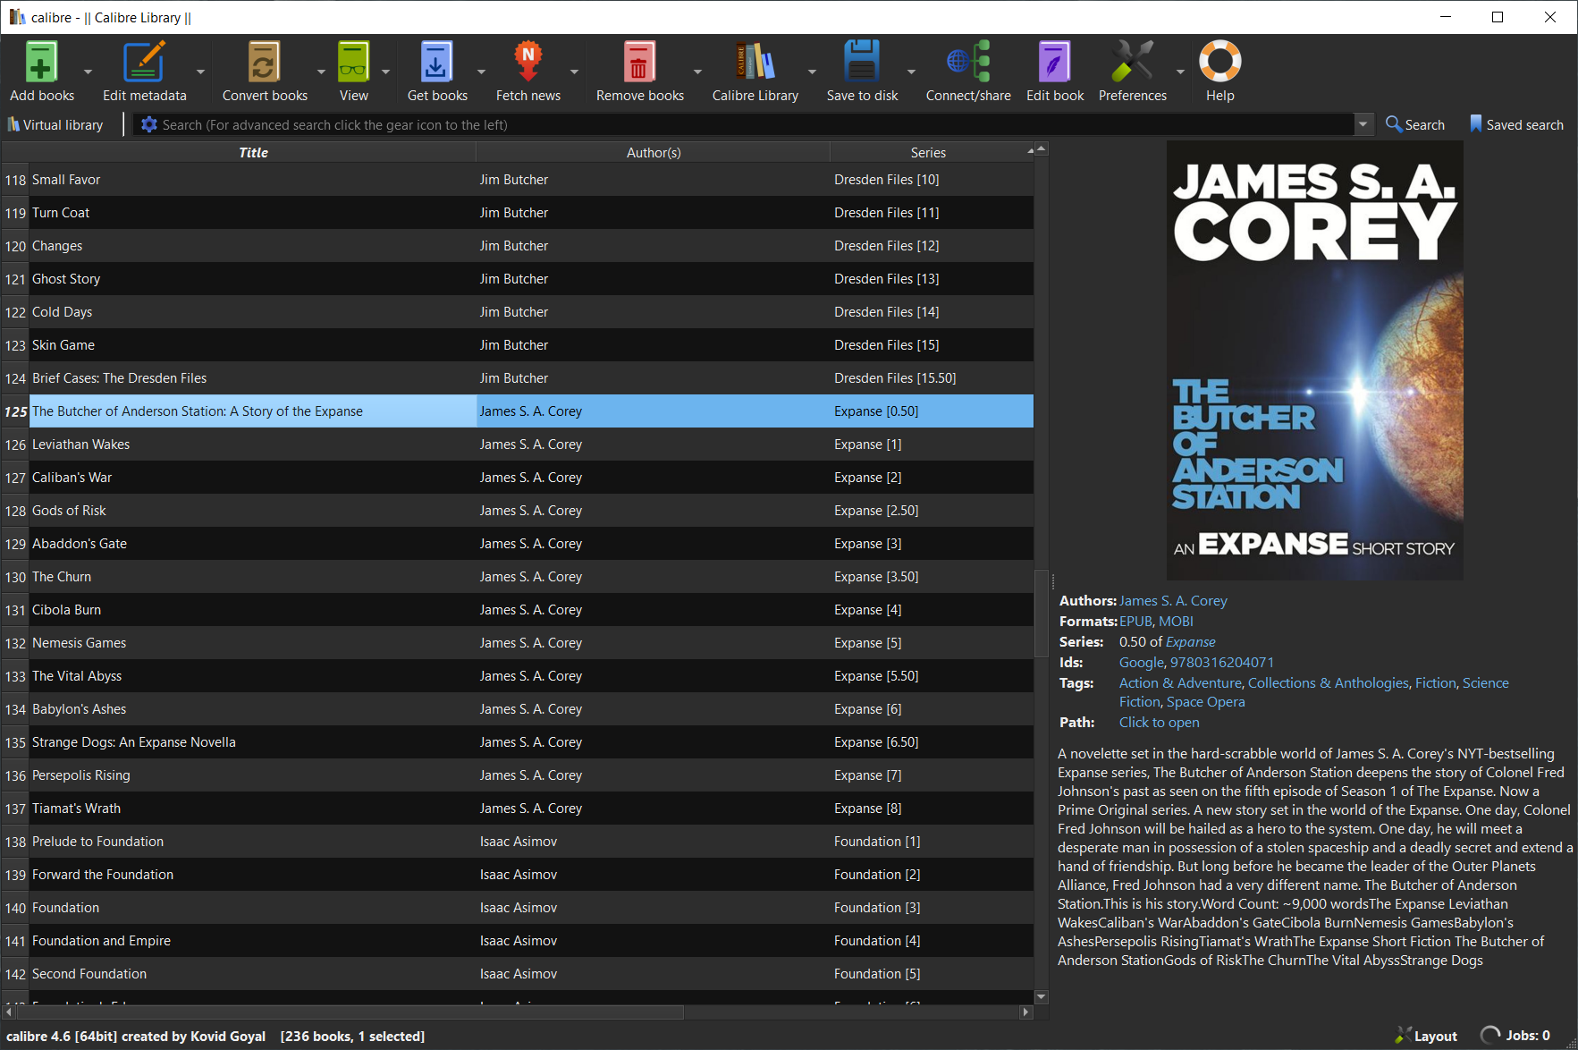Viewport: 1578px width, 1050px height.
Task: Select the 'Second Foundation' row
Action: (519, 974)
